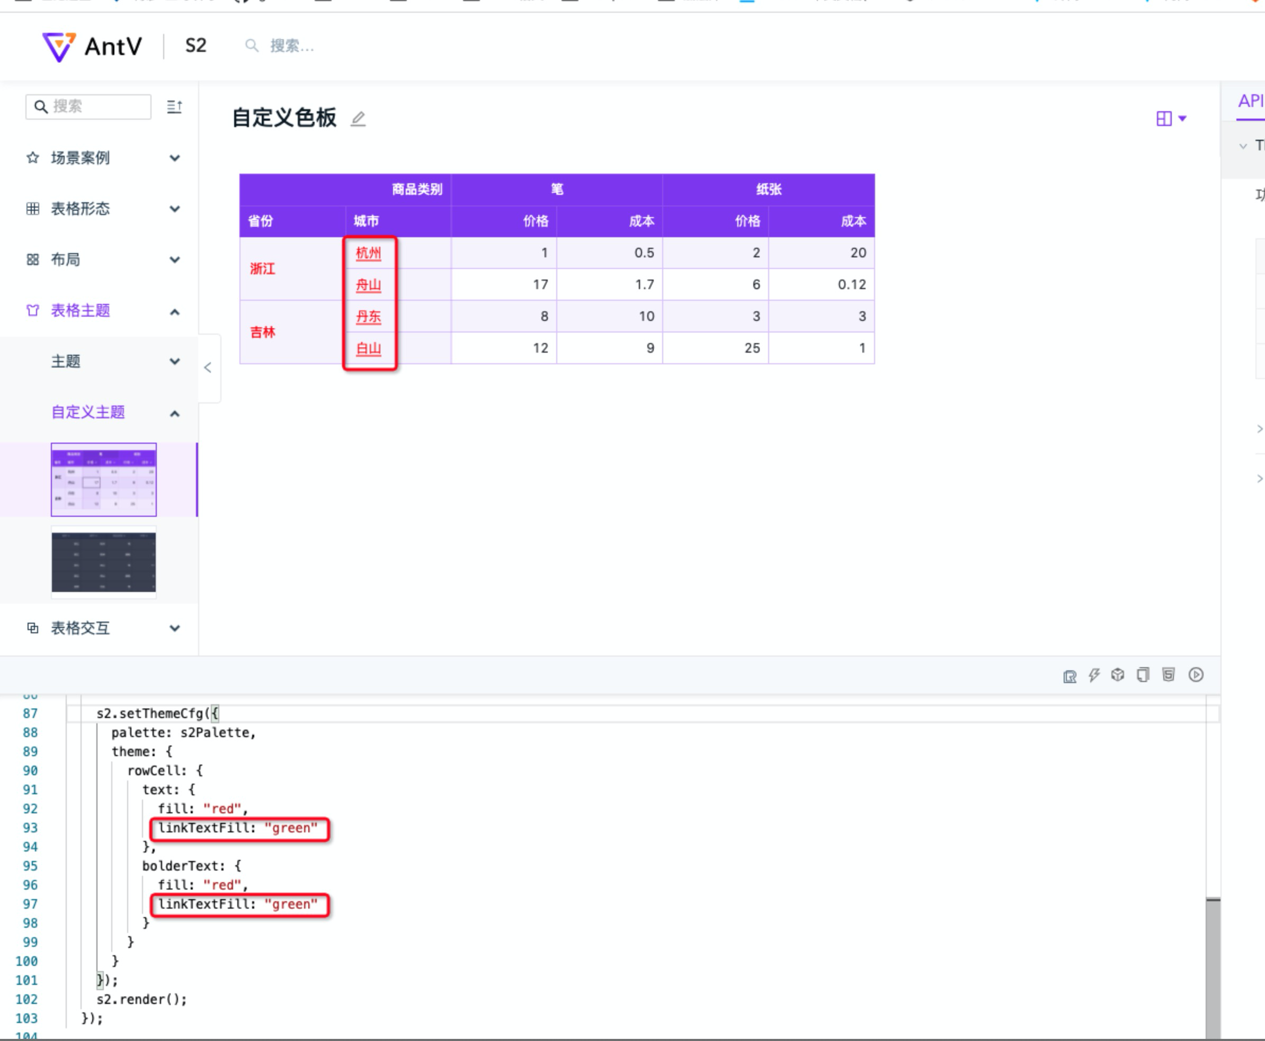Viewport: 1265px width, 1041px height.
Task: Open the S2 product link
Action: (195, 46)
